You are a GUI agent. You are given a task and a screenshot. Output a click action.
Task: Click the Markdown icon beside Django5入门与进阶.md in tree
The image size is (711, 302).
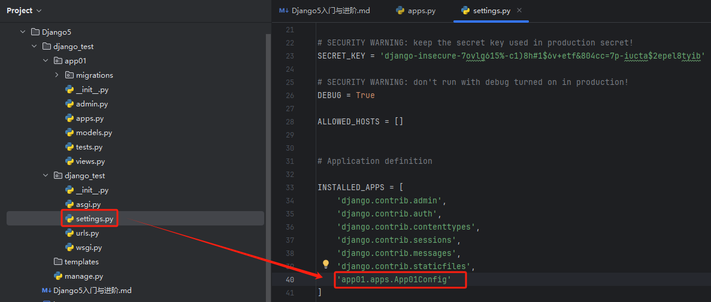pyautogui.click(x=46, y=291)
